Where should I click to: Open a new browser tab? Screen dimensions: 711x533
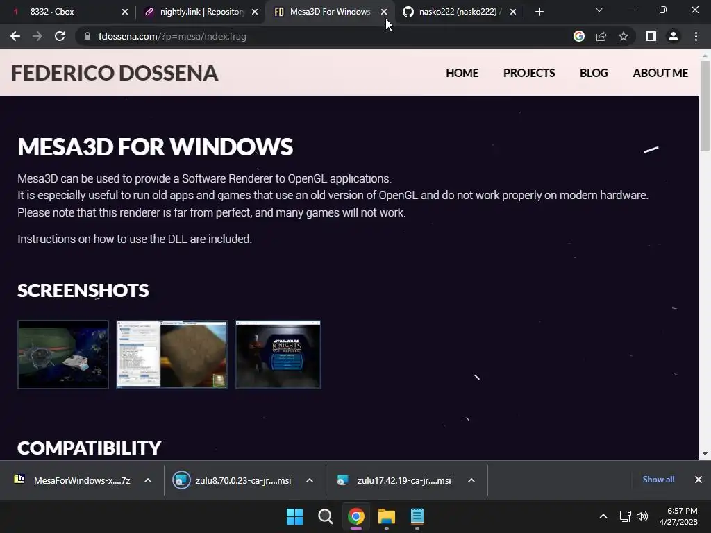tap(539, 12)
